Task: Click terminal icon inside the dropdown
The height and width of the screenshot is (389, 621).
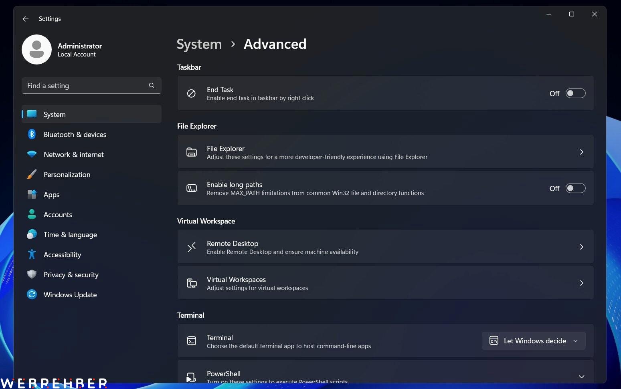Action: click(x=494, y=341)
